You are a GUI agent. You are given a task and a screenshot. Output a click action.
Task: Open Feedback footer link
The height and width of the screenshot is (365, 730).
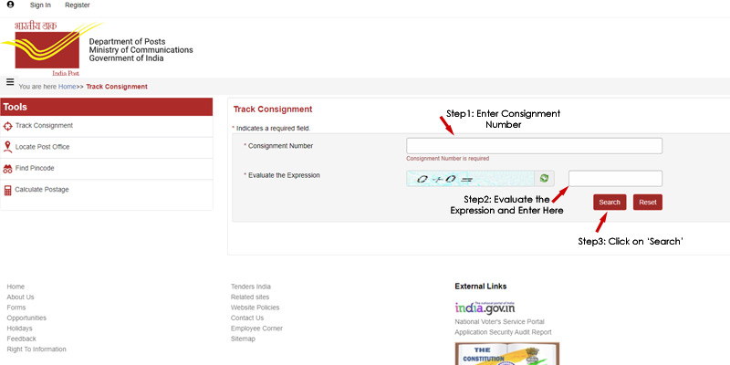(21, 339)
